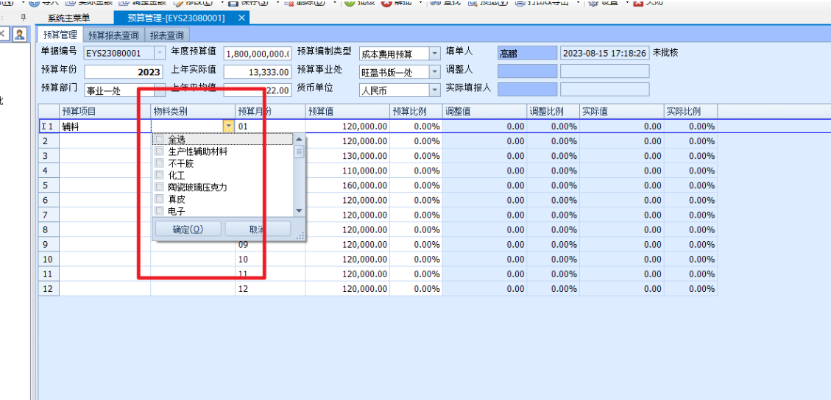
Task: Click the scrollbar thumb in category list
Action: (x=299, y=152)
